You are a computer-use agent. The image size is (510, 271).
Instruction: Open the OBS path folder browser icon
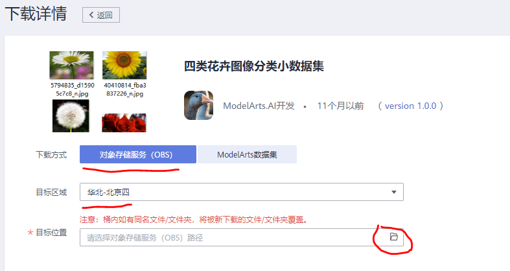pyautogui.click(x=393, y=237)
